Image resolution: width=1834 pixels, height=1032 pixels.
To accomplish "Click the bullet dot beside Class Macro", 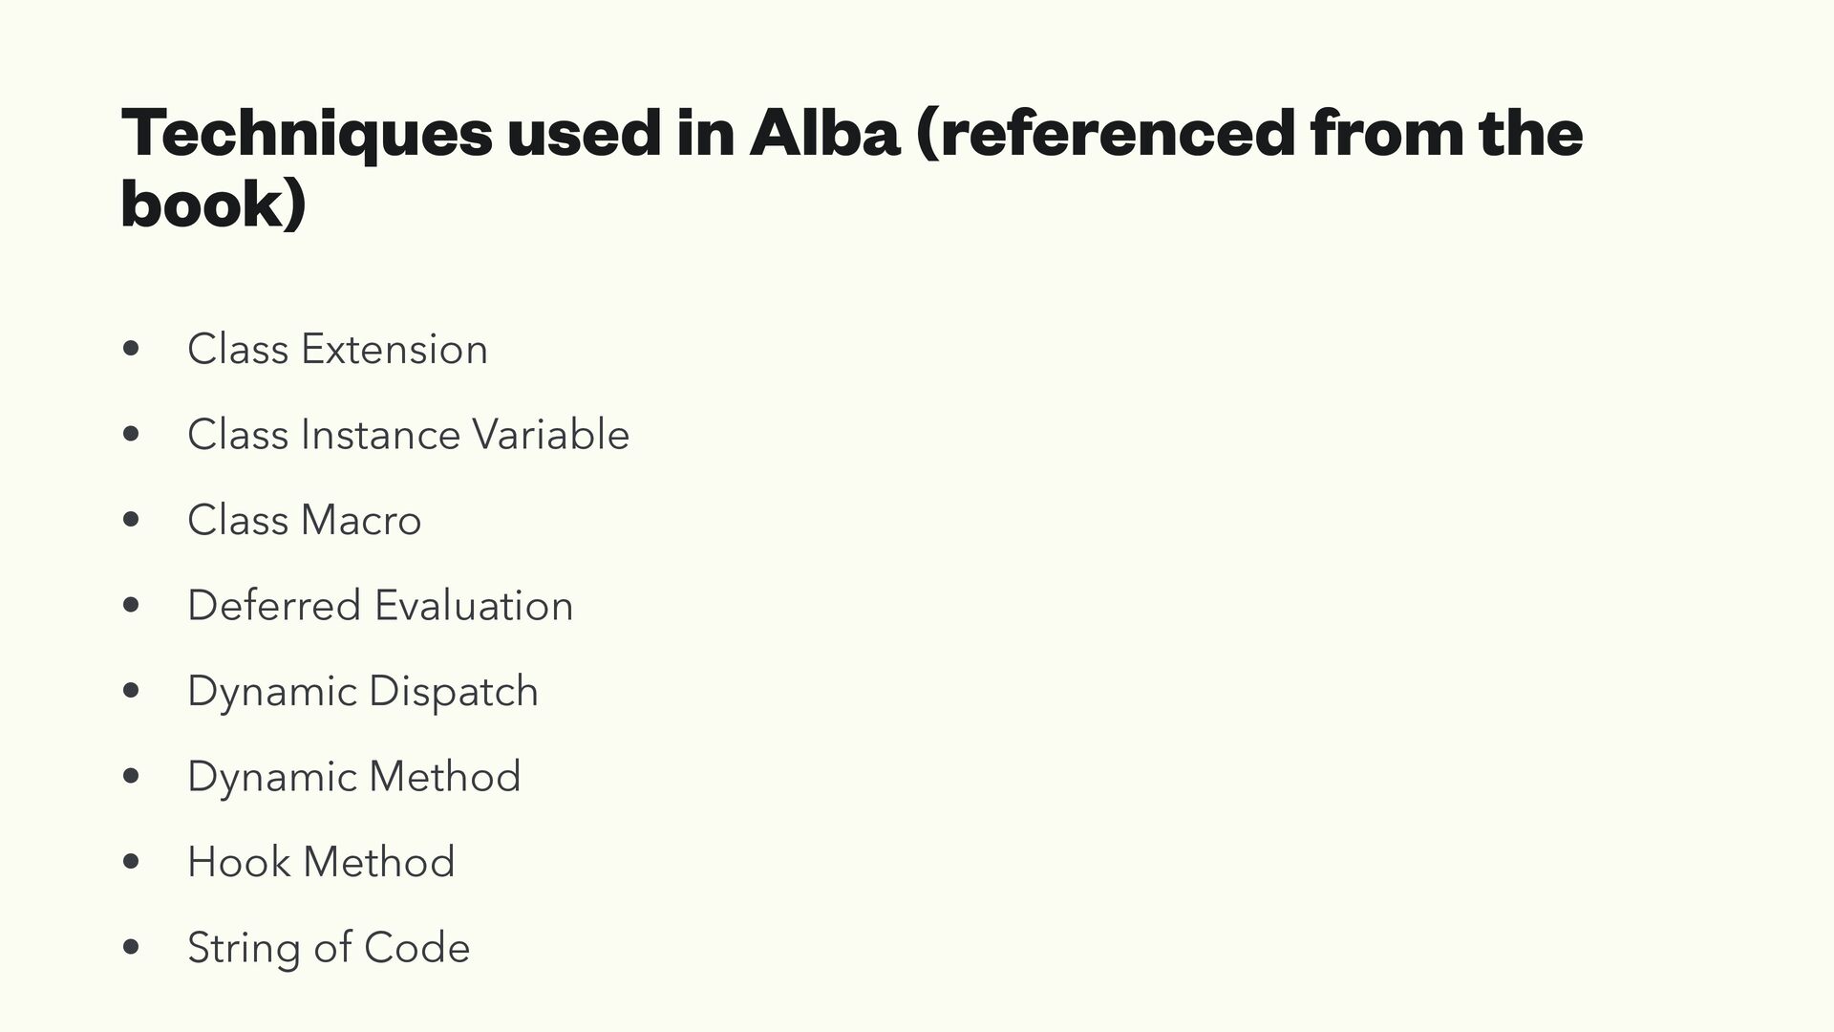I will tap(132, 521).
